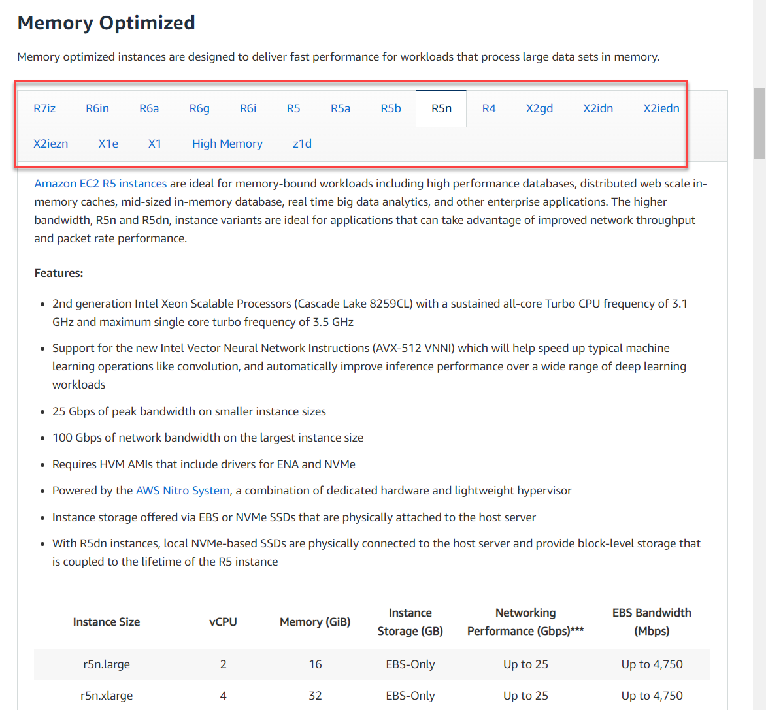Select the X2idn tab
This screenshot has width=766, height=710.
[x=598, y=108]
